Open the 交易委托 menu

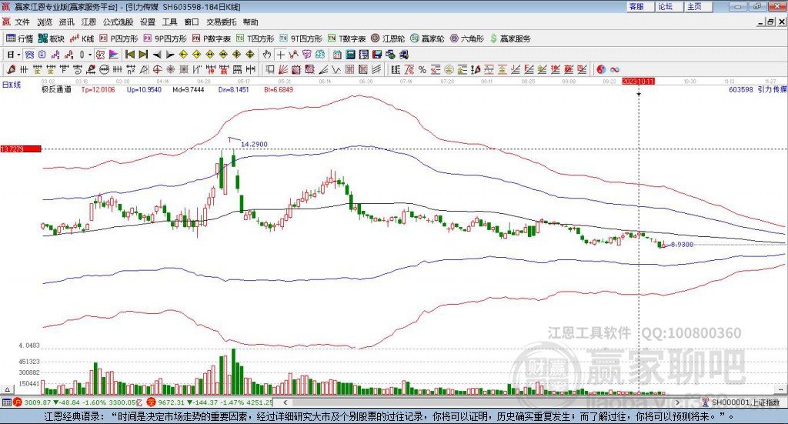221,22
